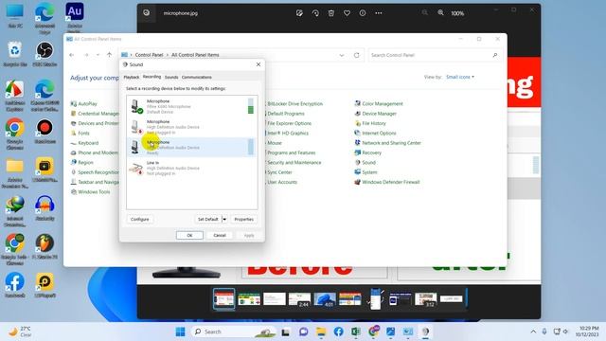This screenshot has width=606, height=341.
Task: Open the Audacity desktop icon
Action: pyautogui.click(x=45, y=208)
